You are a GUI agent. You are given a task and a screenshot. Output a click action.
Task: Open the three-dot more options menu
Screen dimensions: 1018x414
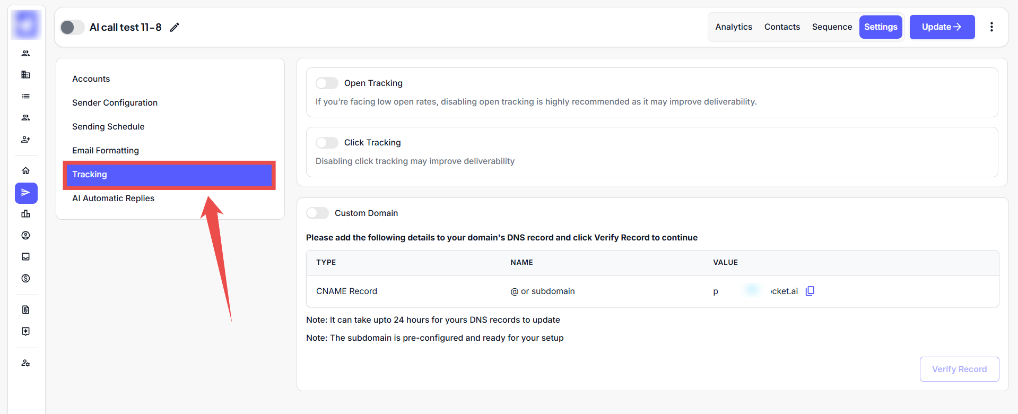tap(991, 27)
